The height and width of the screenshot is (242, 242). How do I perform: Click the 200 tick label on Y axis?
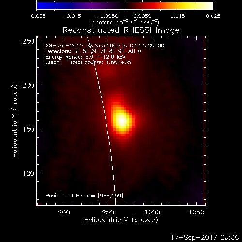(29, 85)
